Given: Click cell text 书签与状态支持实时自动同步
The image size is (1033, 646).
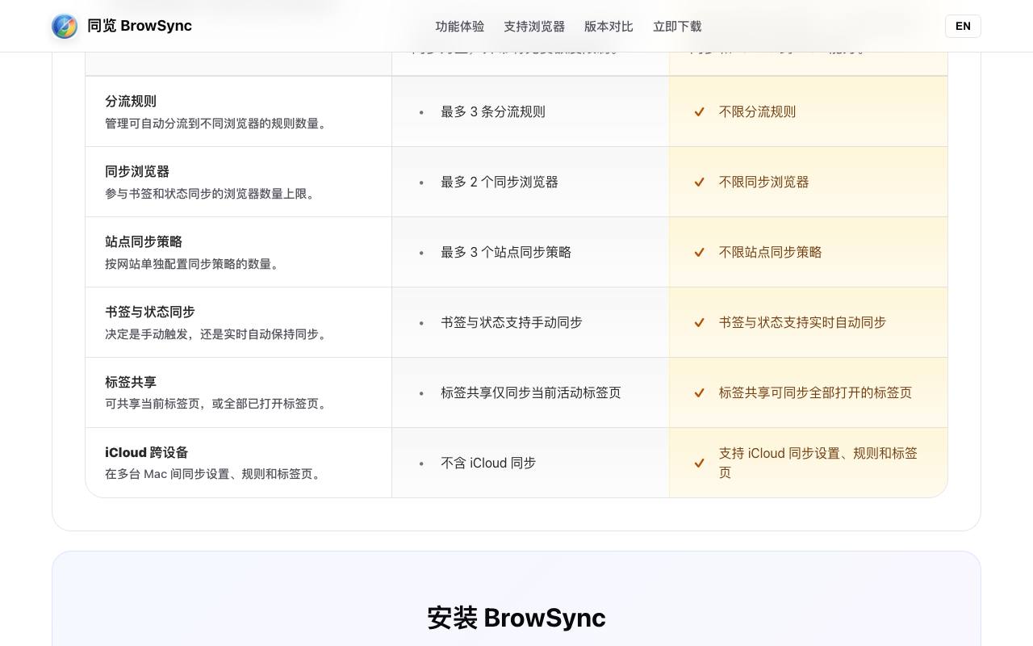Looking at the screenshot, I should pyautogui.click(x=802, y=322).
